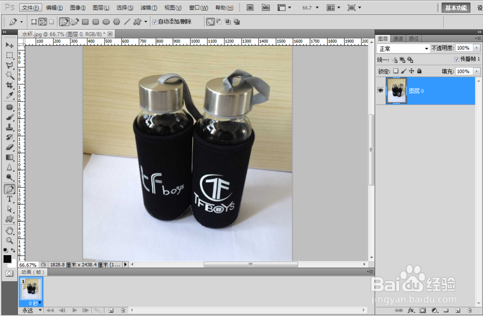Swap foreground and background colors
Screen dimensions: 483x316
click(13, 250)
